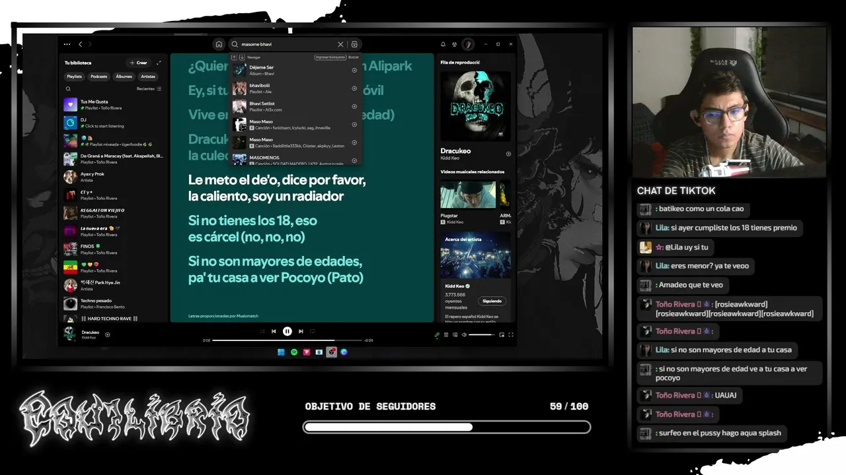This screenshot has width=846, height=475.
Task: Click the Siguiendo button
Action: pos(492,301)
